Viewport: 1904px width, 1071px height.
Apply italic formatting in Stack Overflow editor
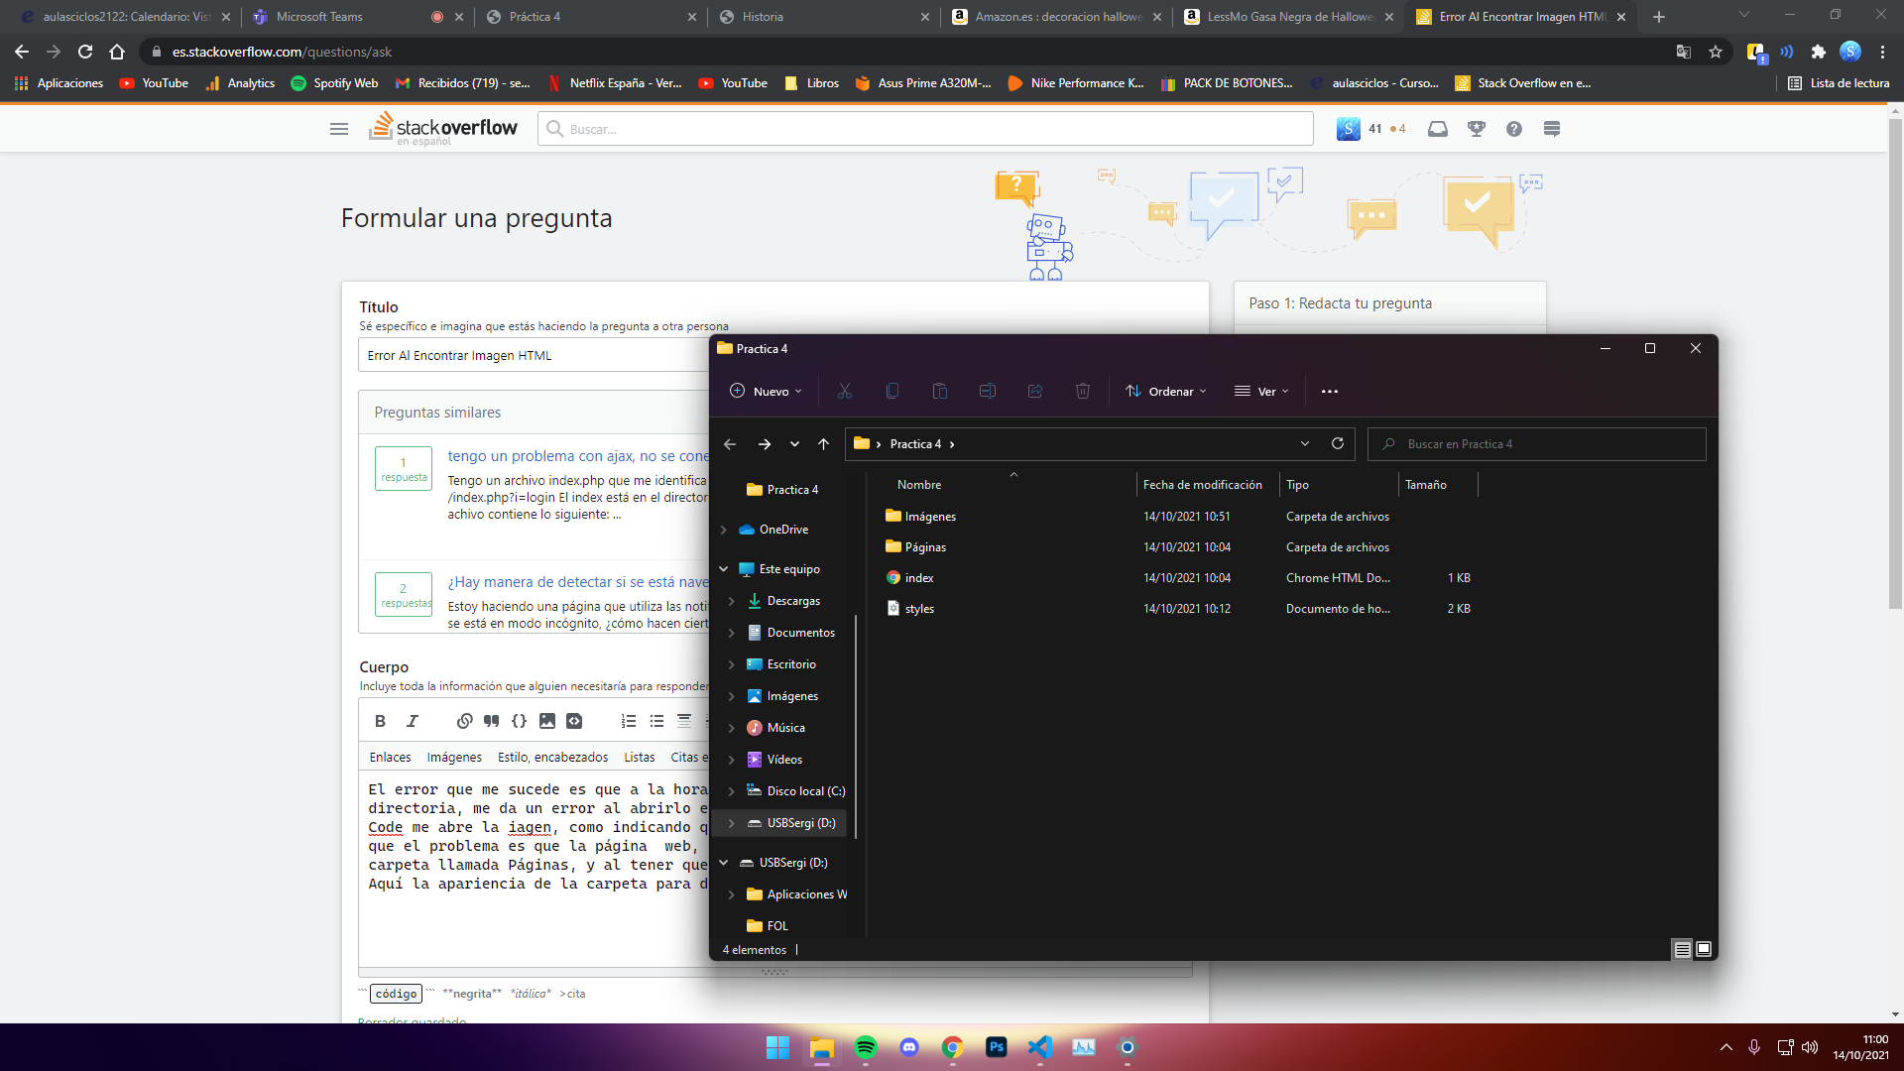pos(413,721)
